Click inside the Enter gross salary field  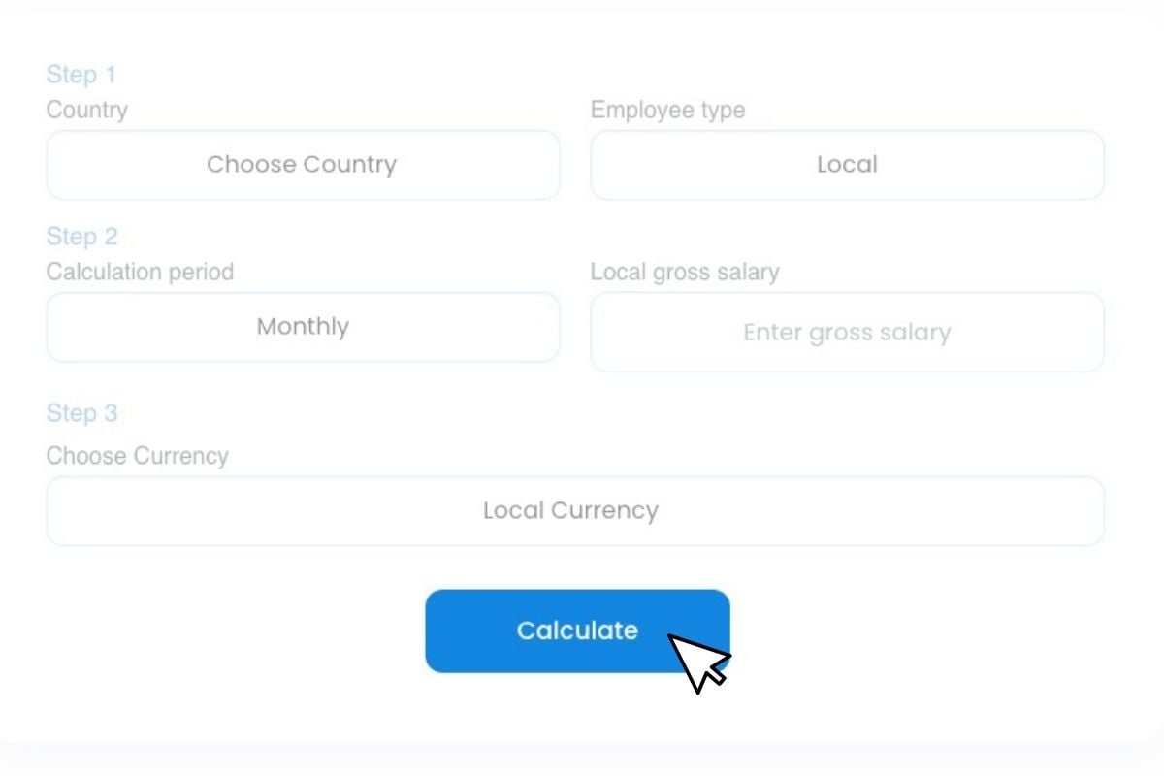847,332
